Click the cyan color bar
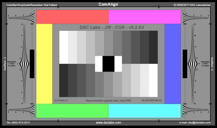This screenshot has width=217, height=128. tap(145, 111)
